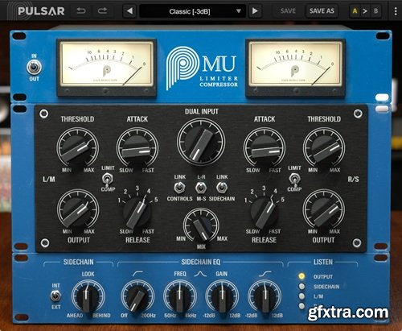
Task: Toggle the IN/OUT bypass switch
Action: (x=34, y=67)
